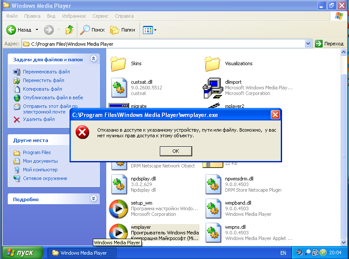Click Переименовать файл task link
The width and height of the screenshot is (349, 259).
[x=46, y=72]
